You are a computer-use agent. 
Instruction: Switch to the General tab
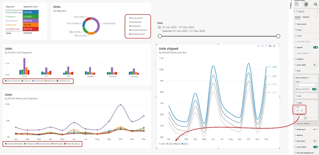click(x=306, y=17)
